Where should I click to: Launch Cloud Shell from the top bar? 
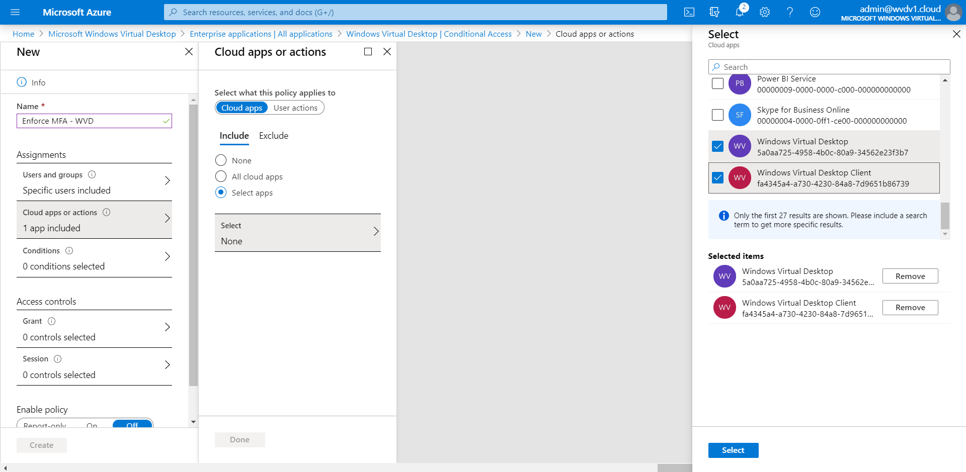click(x=689, y=12)
